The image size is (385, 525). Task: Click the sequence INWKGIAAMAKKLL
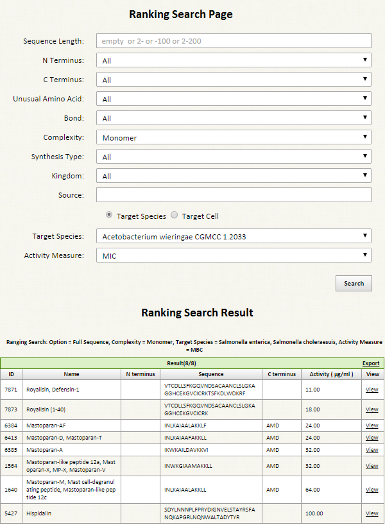[188, 466]
